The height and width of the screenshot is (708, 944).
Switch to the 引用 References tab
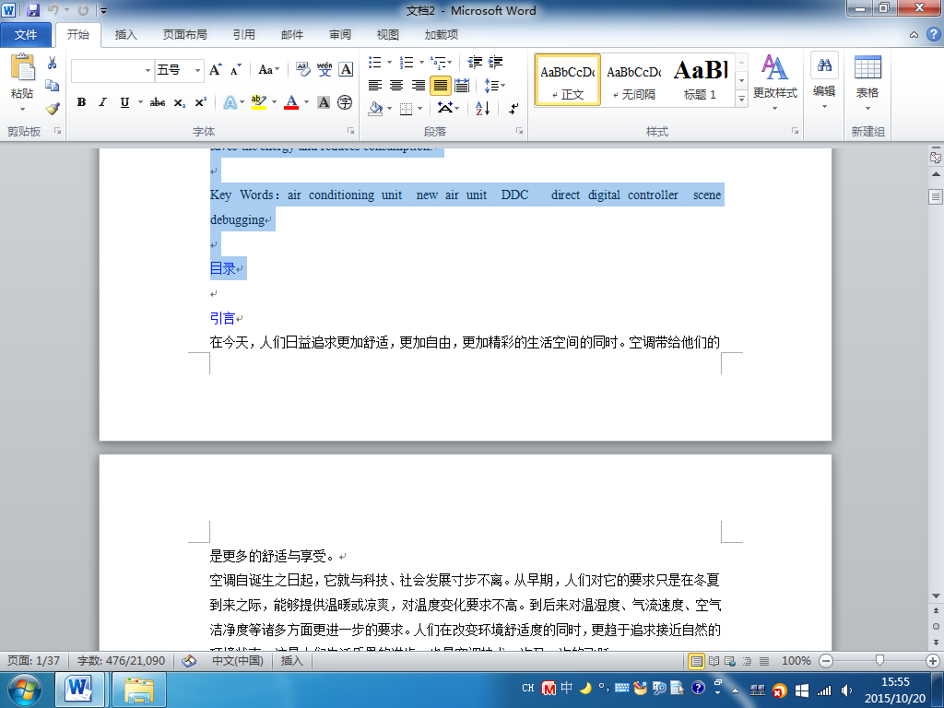click(243, 35)
